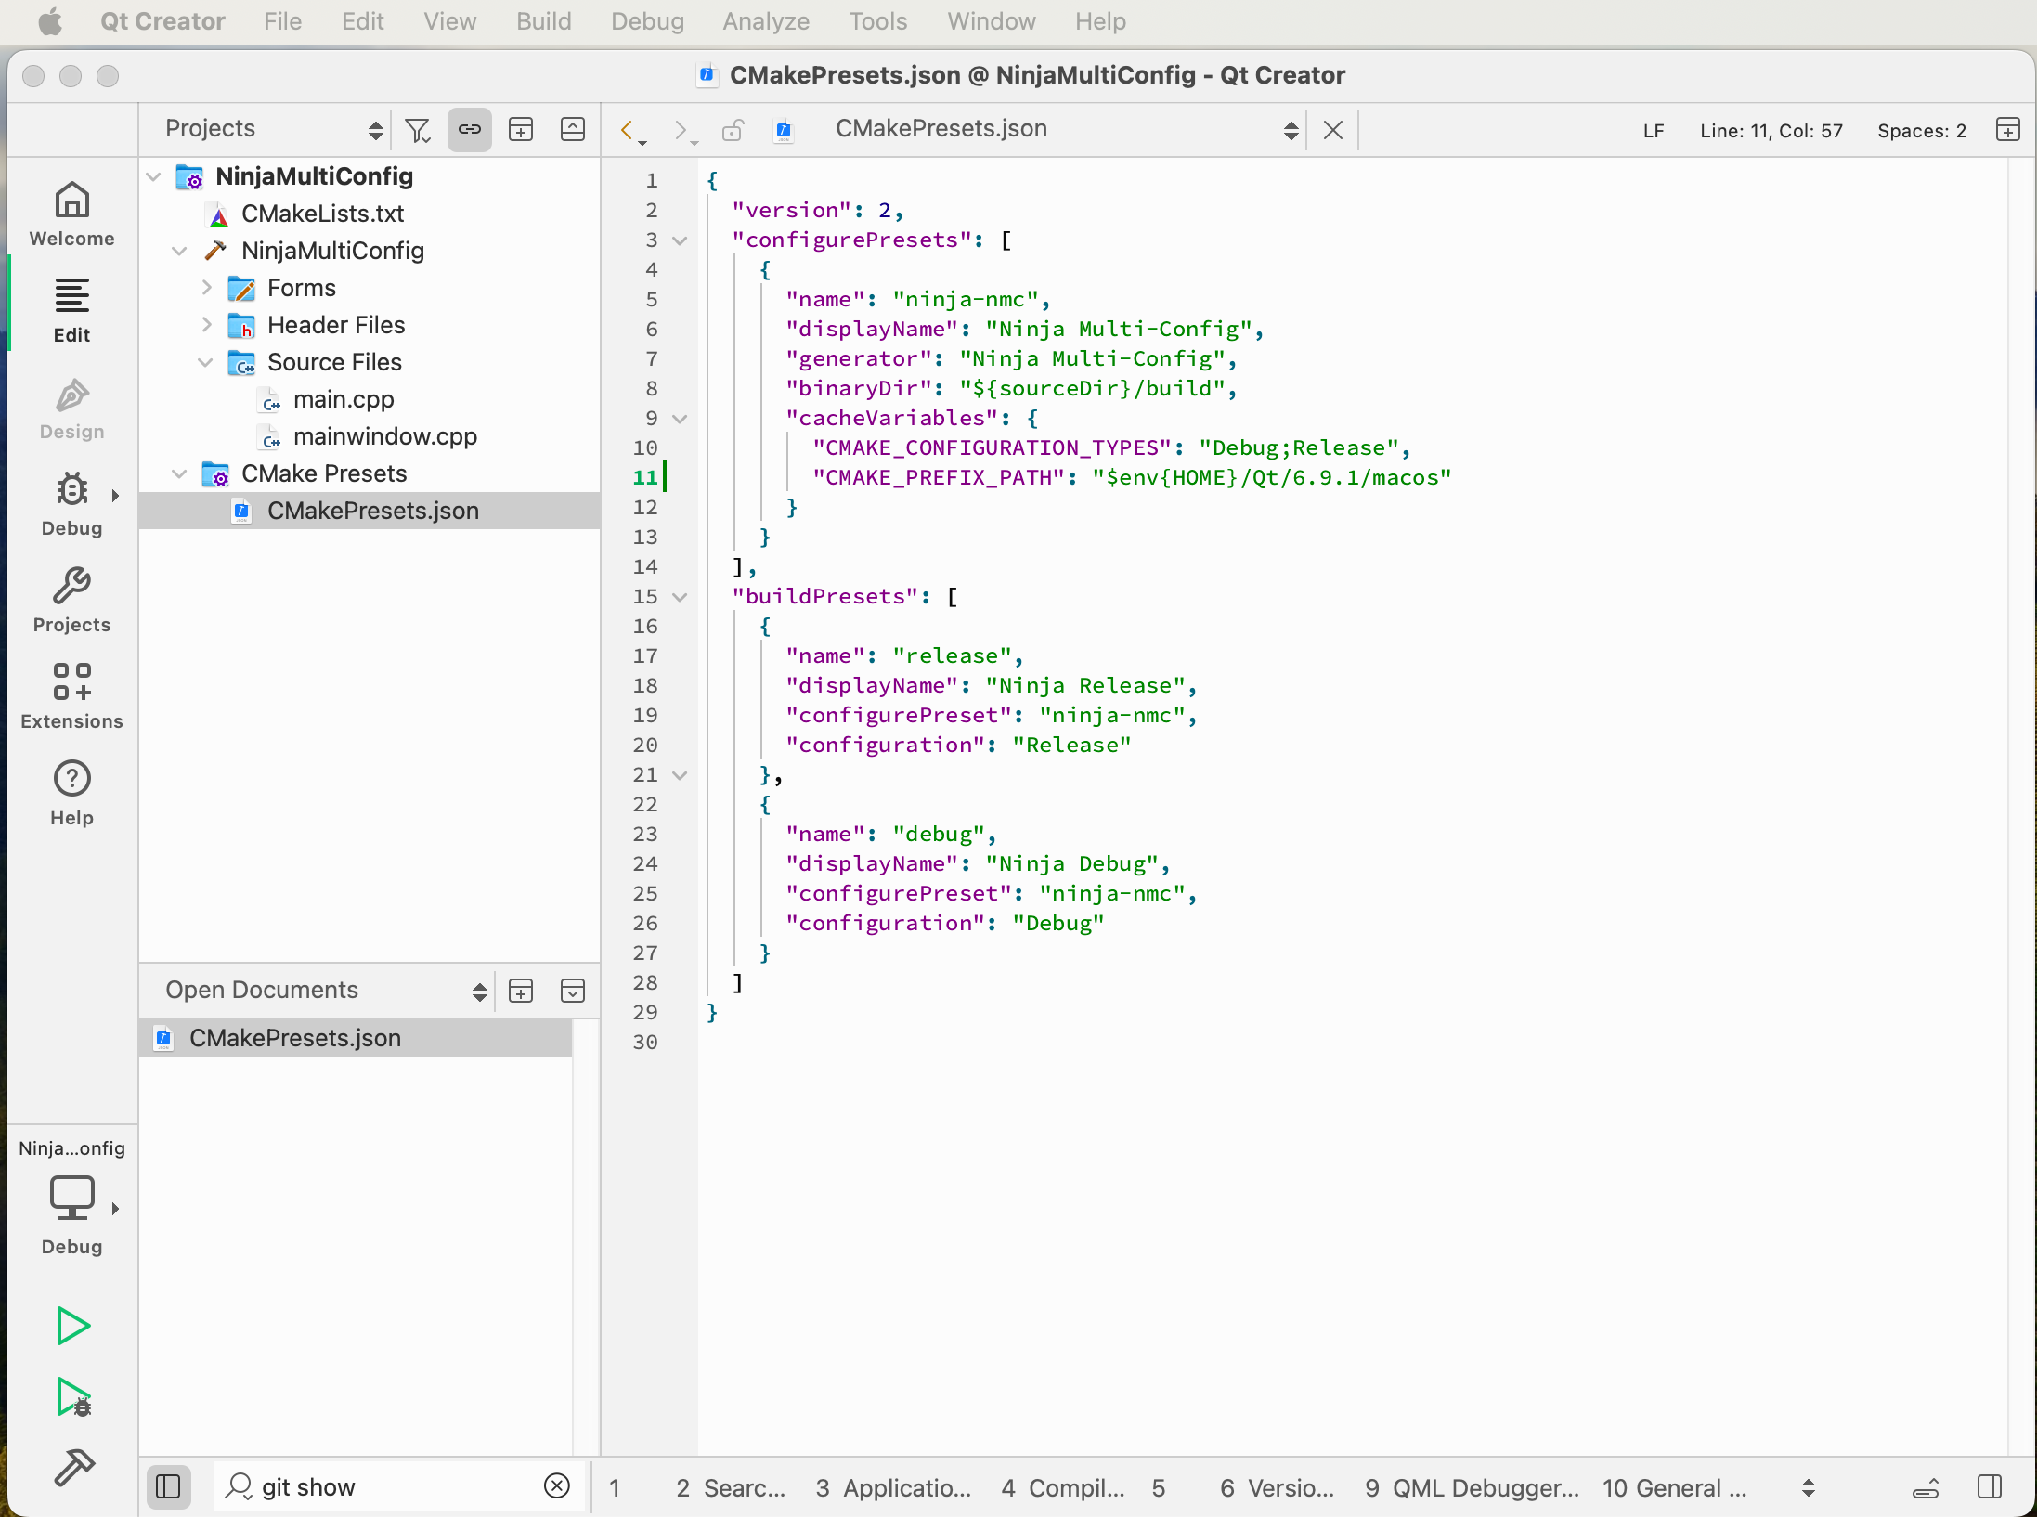2037x1517 pixels.
Task: Toggle the right sidebar visibility
Action: pyautogui.click(x=1989, y=1486)
